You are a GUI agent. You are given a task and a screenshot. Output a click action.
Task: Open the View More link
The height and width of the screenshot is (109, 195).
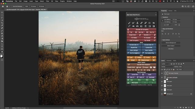pos(171,49)
